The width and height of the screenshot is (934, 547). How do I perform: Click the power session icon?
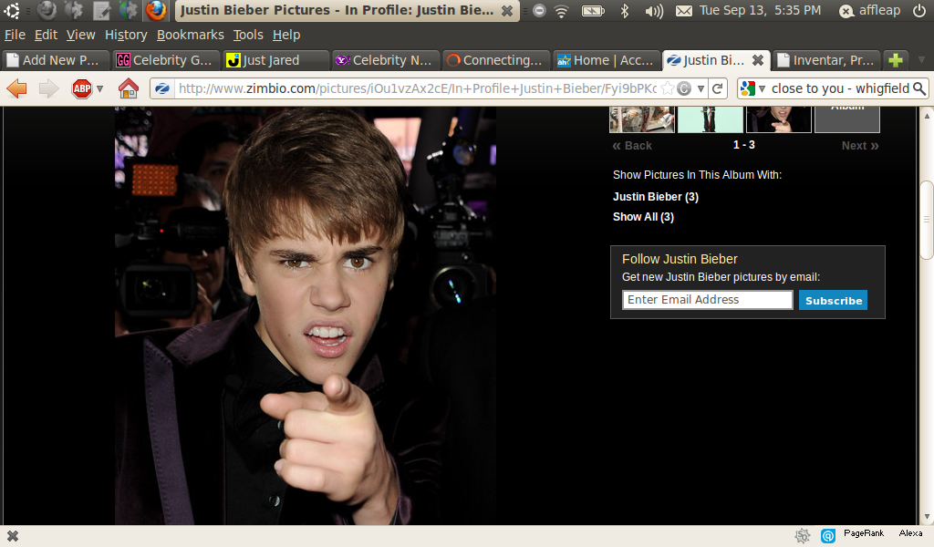pyautogui.click(x=919, y=10)
